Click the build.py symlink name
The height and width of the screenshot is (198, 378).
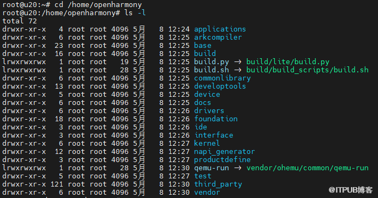(x=212, y=62)
